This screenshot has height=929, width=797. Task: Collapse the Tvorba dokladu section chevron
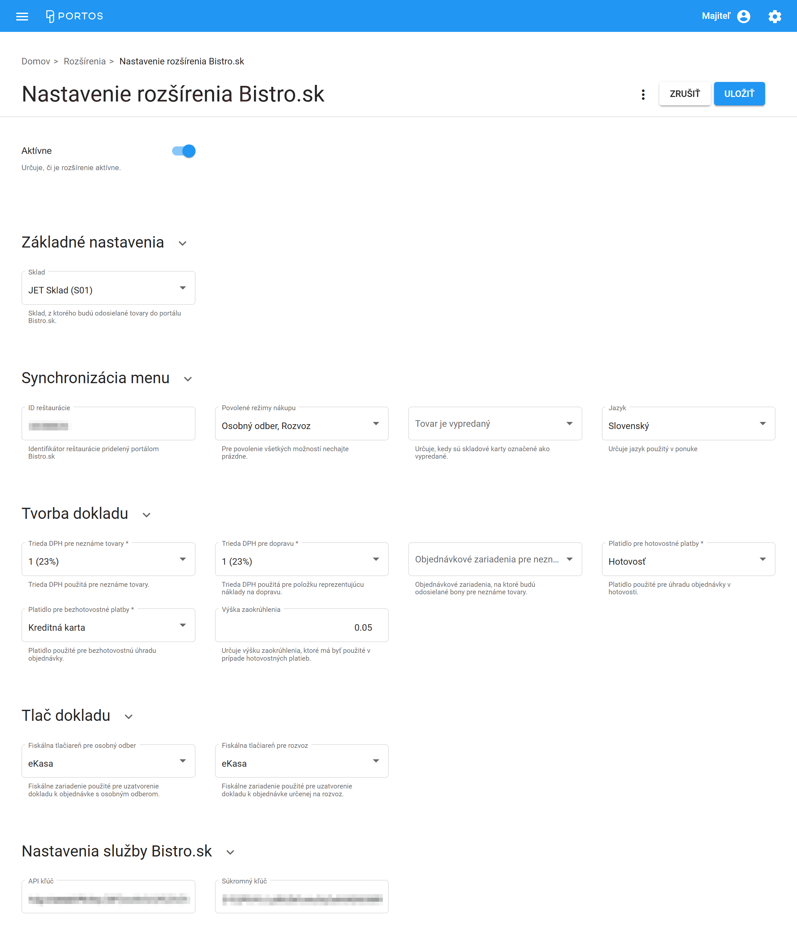tap(146, 515)
